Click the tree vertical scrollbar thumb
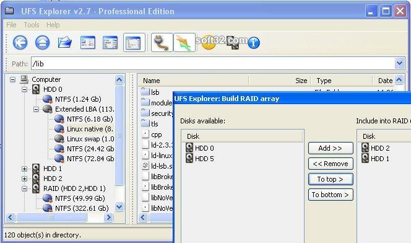 119,135
